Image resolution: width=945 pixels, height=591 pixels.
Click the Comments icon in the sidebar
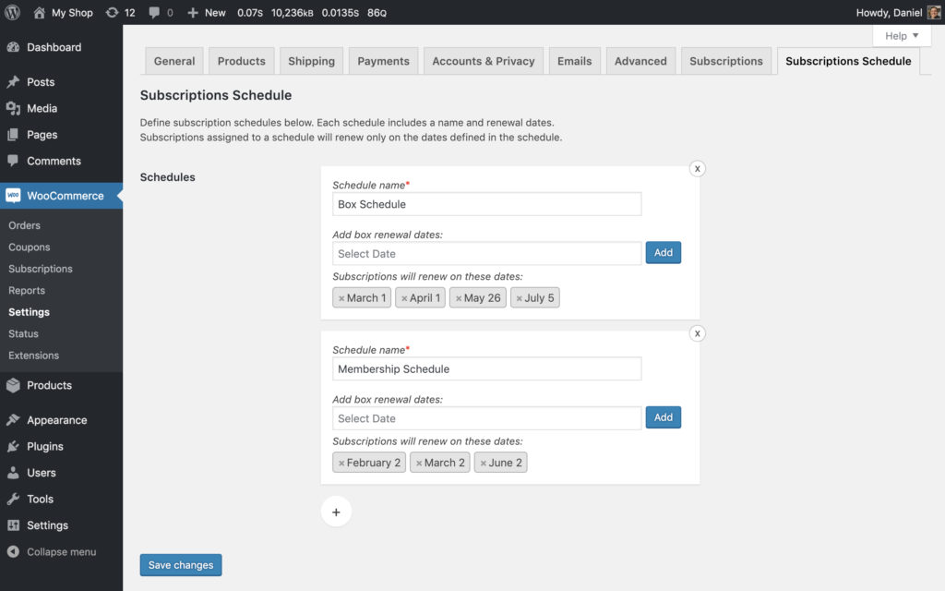[x=13, y=161]
